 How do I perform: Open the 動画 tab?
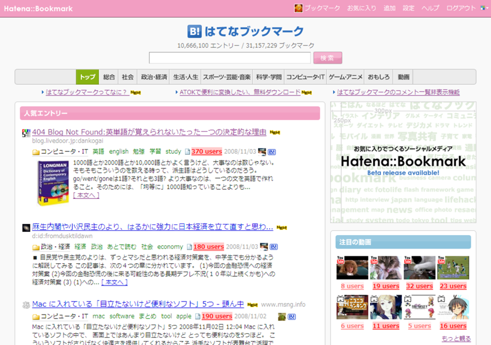(x=404, y=77)
